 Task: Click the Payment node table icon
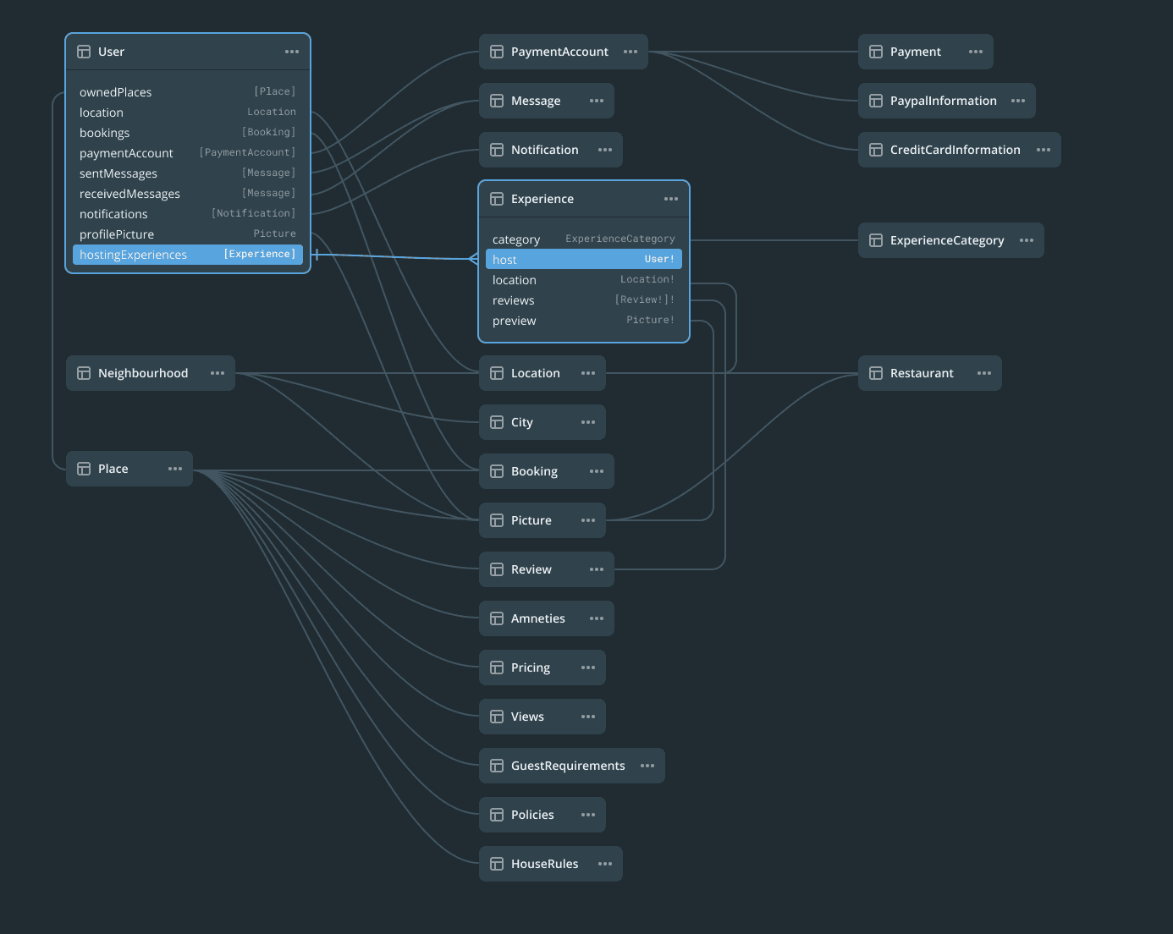click(x=876, y=52)
